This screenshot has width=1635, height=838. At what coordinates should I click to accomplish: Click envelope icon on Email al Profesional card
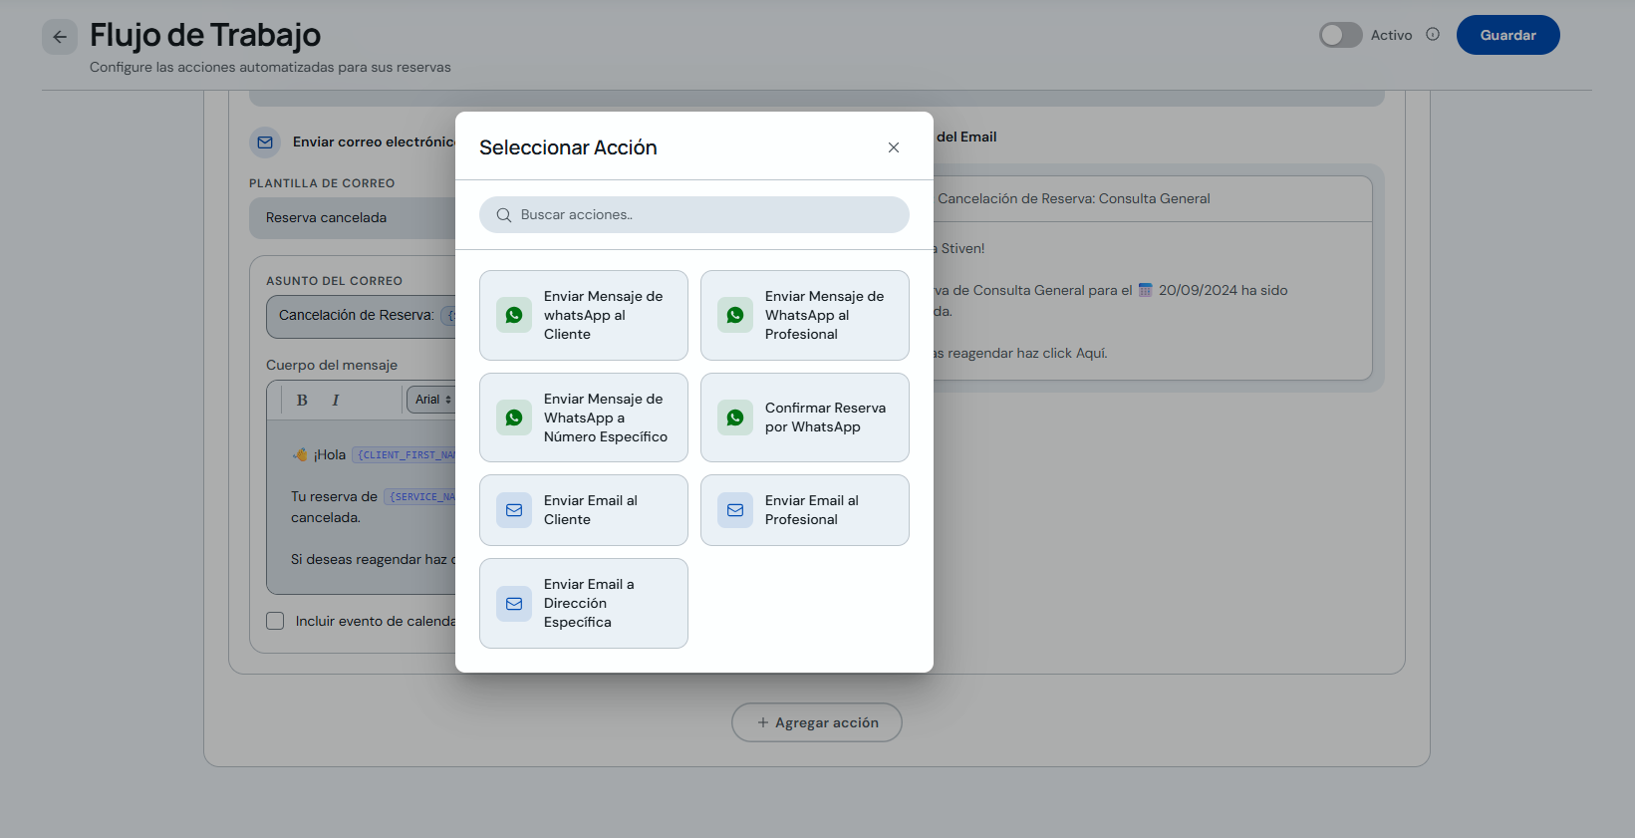(x=735, y=510)
